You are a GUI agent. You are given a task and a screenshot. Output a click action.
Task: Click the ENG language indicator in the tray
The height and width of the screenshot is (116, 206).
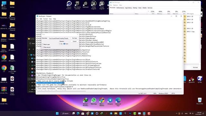point(186,113)
